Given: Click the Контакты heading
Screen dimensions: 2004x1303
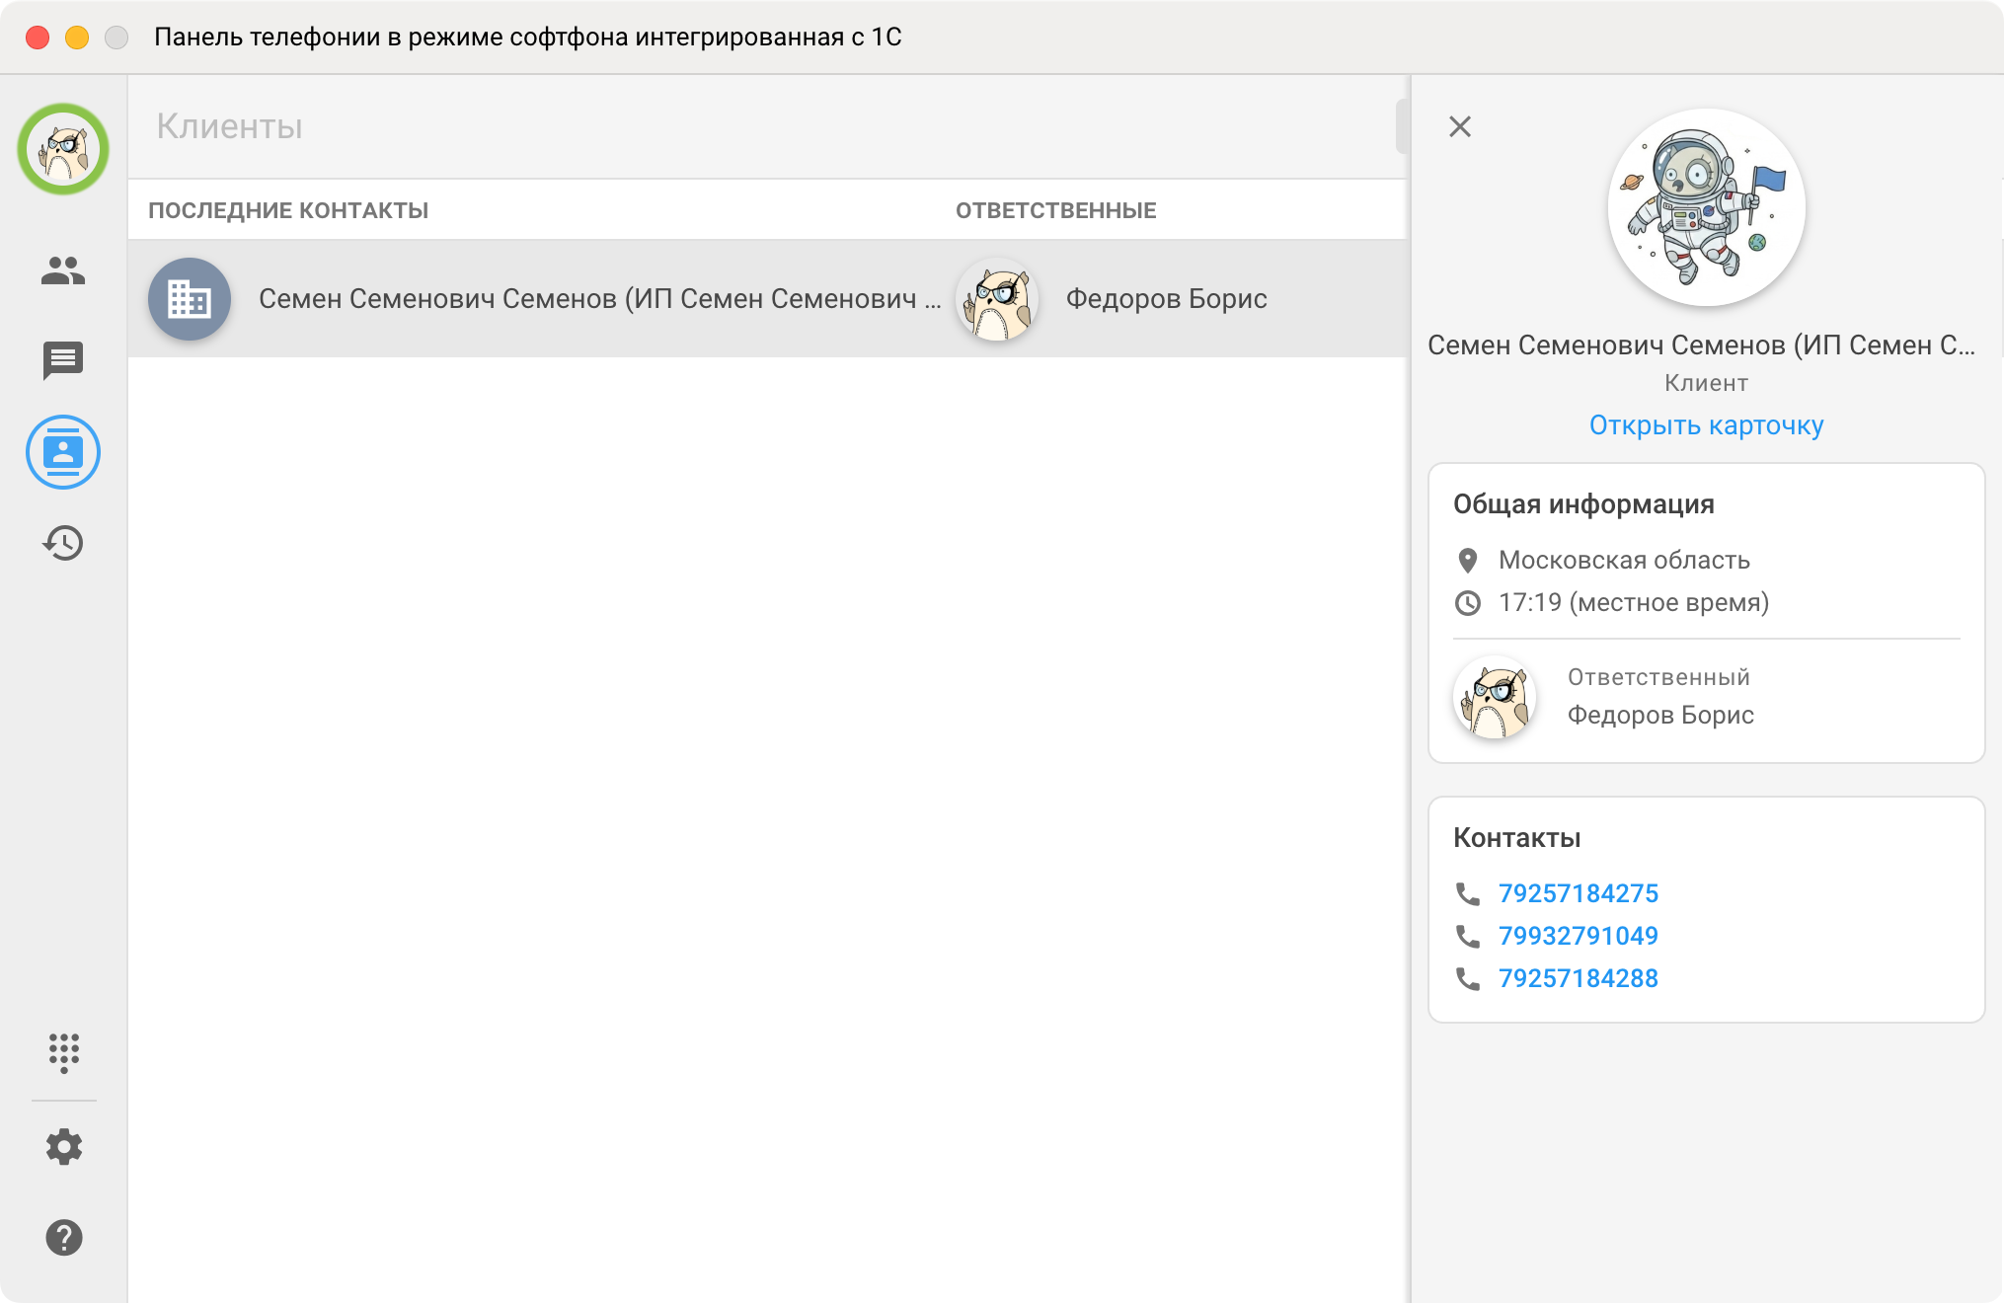Looking at the screenshot, I should click(x=1517, y=838).
